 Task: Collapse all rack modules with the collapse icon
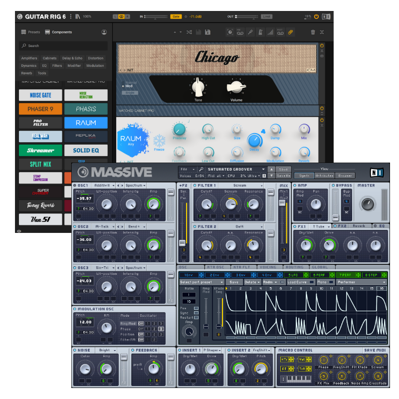[322, 32]
